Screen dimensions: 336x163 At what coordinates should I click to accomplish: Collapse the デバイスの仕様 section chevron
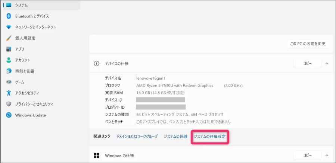[x=327, y=63]
